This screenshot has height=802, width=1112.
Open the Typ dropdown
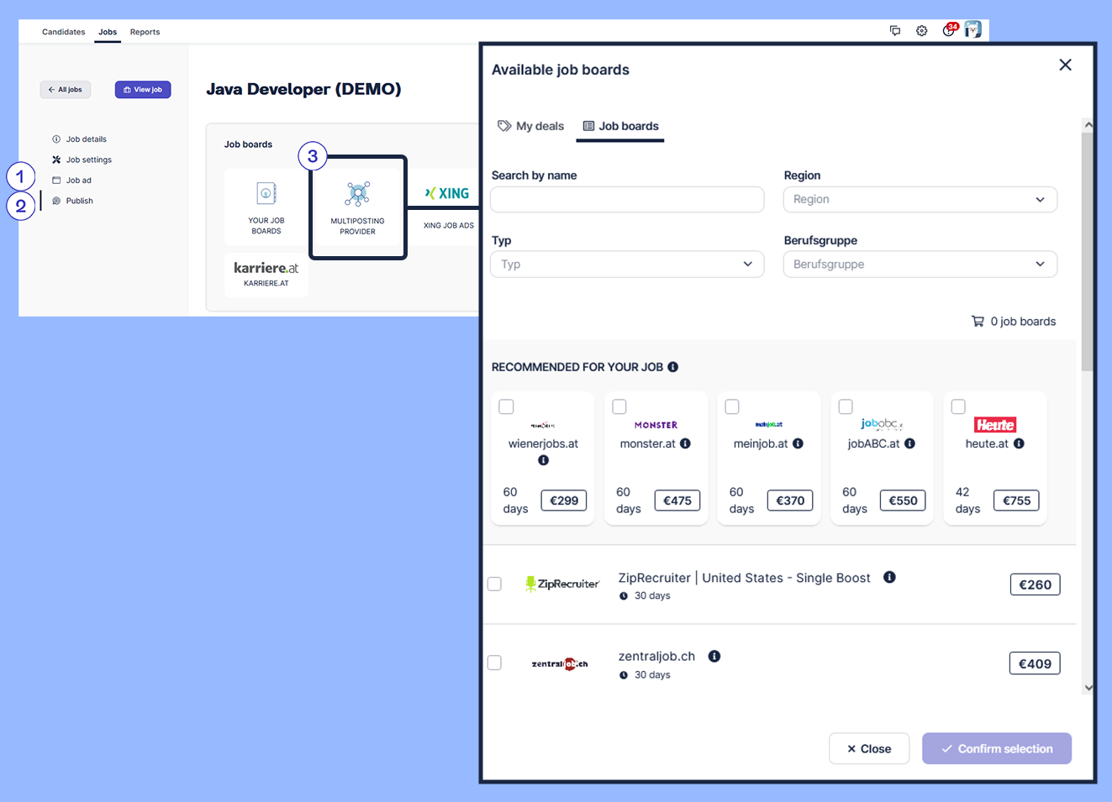tap(627, 264)
